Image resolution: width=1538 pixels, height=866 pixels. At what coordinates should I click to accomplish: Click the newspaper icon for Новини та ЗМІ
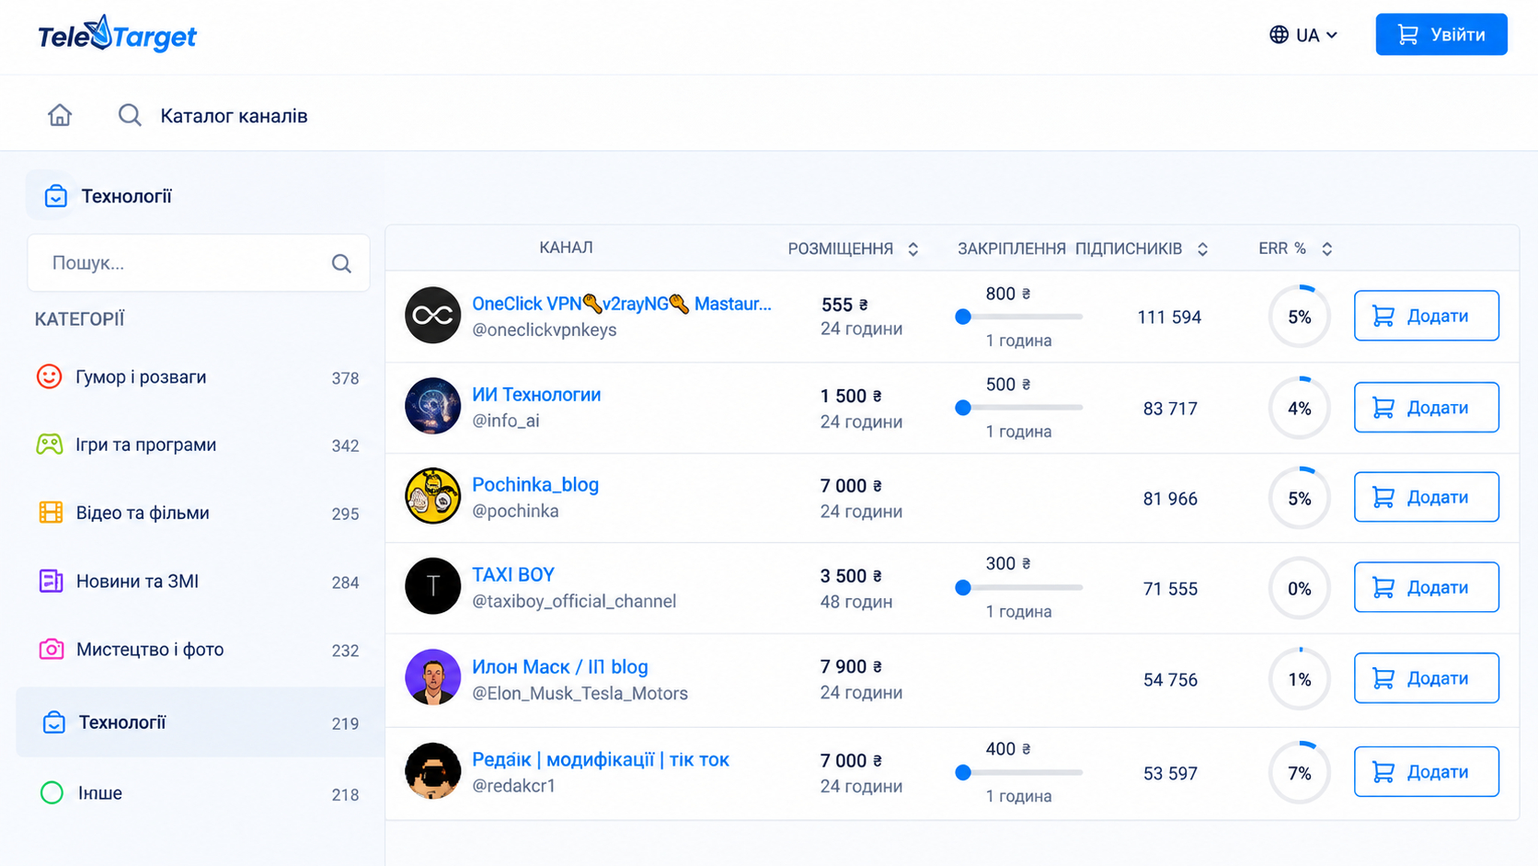(51, 581)
